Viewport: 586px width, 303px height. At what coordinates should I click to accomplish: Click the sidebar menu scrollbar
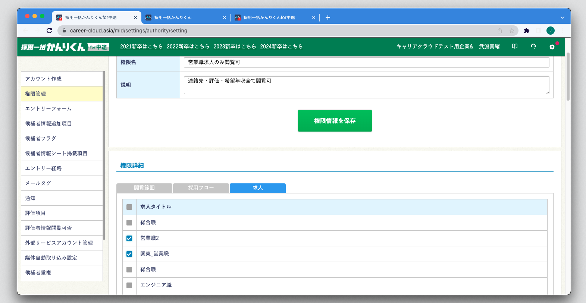[x=104, y=155]
